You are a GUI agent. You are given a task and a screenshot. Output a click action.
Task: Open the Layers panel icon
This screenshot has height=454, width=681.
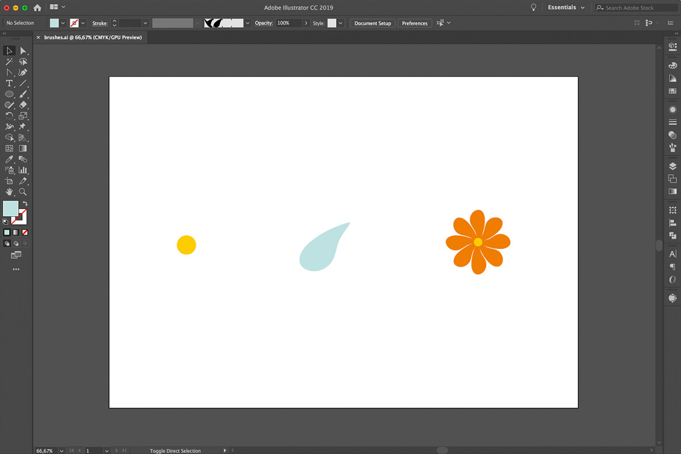(672, 166)
